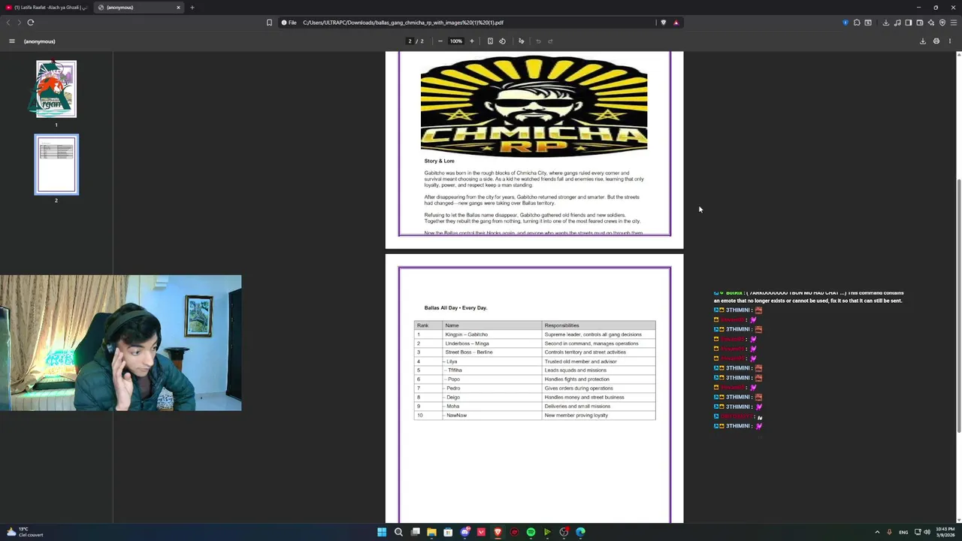This screenshot has width=962, height=541.
Task: Click the fit to page icon
Action: [x=490, y=41]
